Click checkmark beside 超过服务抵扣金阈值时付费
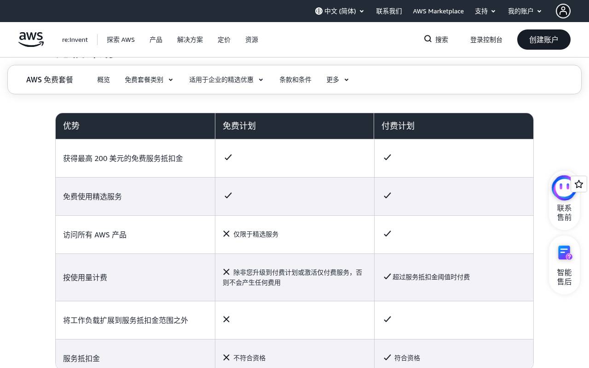Viewport: 589px width, 368px height. tap(387, 276)
